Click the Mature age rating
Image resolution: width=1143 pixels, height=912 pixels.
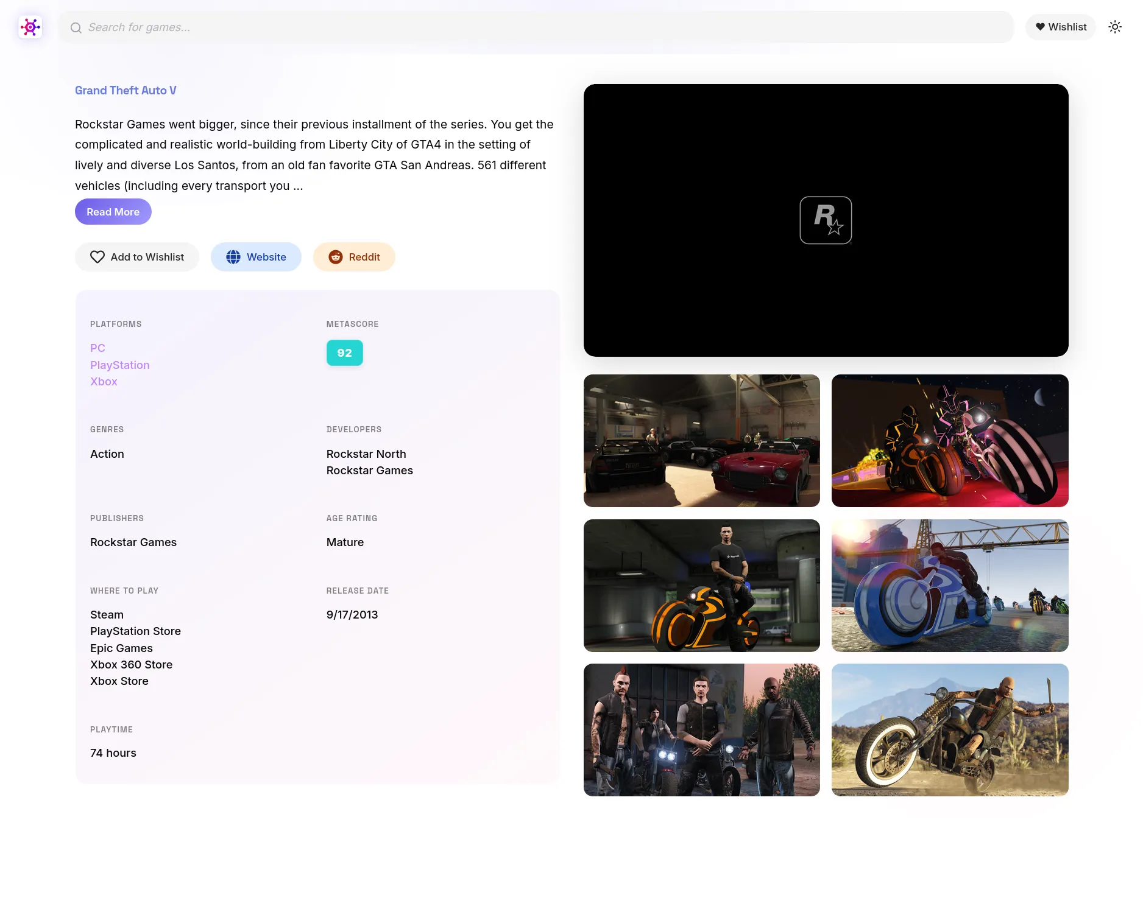click(x=345, y=542)
